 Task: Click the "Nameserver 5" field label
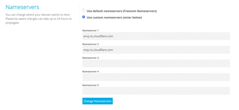[91, 85]
